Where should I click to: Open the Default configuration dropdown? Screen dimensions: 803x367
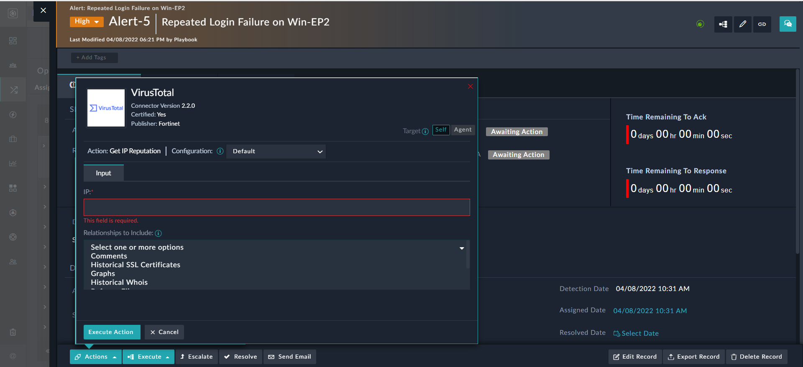276,151
